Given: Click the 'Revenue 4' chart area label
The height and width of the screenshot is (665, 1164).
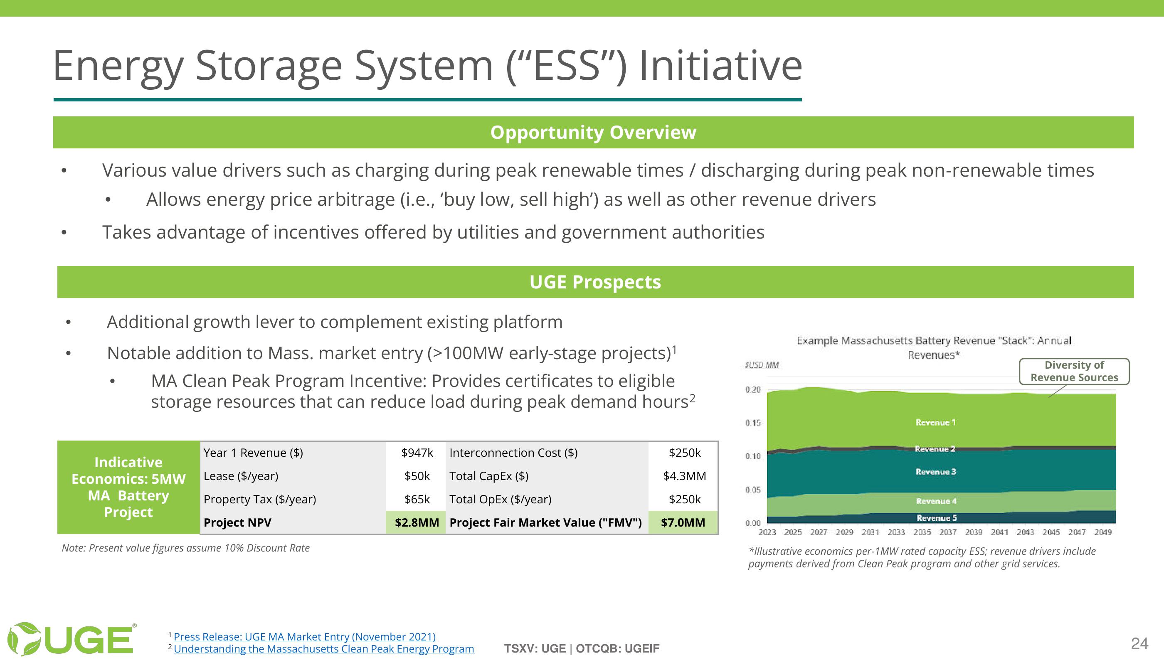Looking at the screenshot, I should [x=936, y=501].
